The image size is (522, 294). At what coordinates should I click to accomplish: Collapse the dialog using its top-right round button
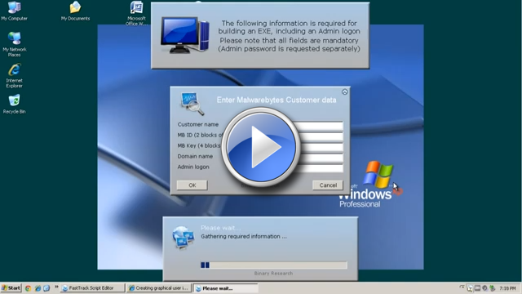point(344,91)
